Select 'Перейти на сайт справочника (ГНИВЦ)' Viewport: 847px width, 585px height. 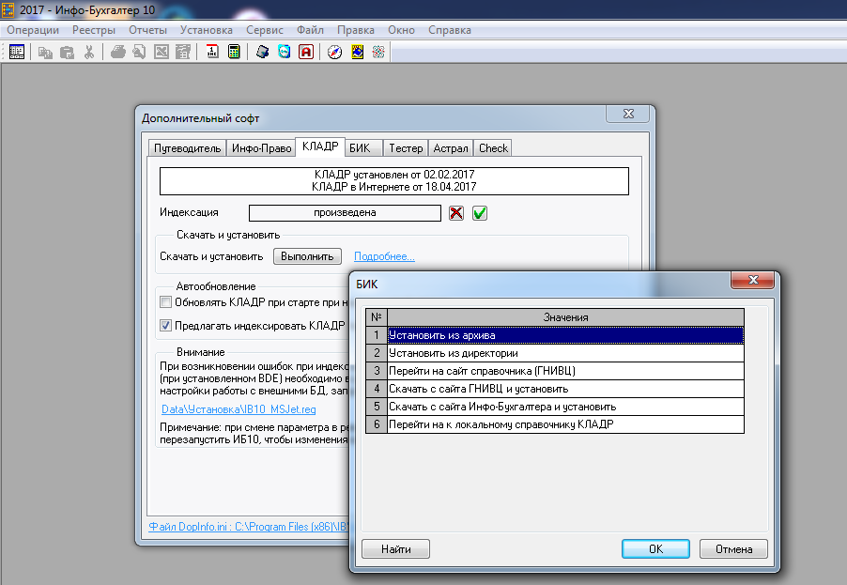pos(565,371)
